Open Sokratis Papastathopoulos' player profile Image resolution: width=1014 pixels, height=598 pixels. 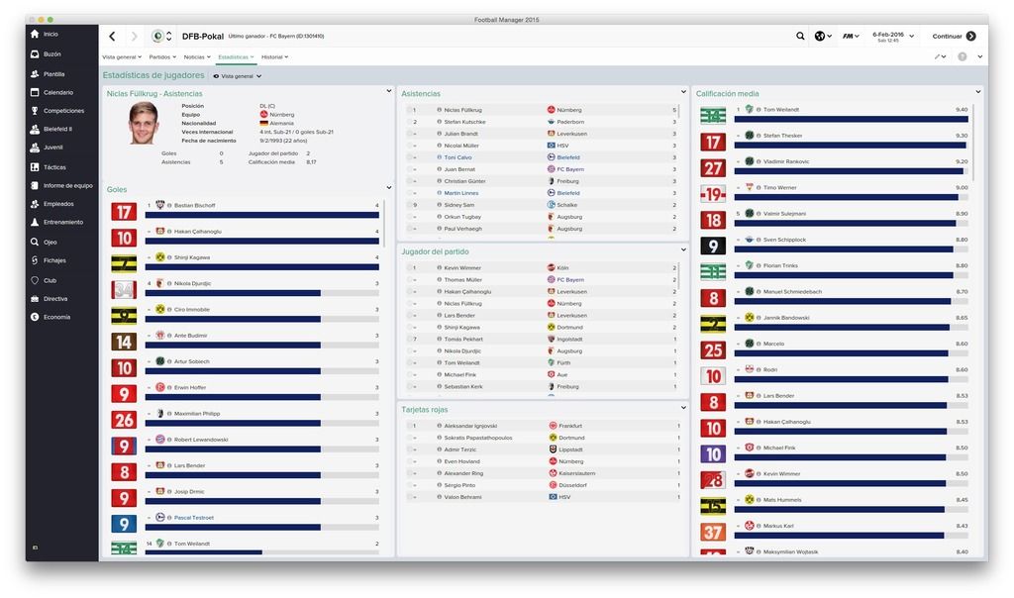[x=478, y=438]
